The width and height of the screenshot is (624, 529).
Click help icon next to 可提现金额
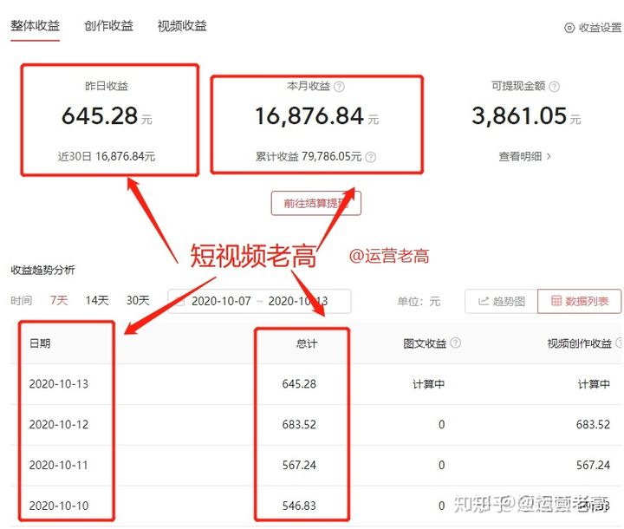click(555, 87)
